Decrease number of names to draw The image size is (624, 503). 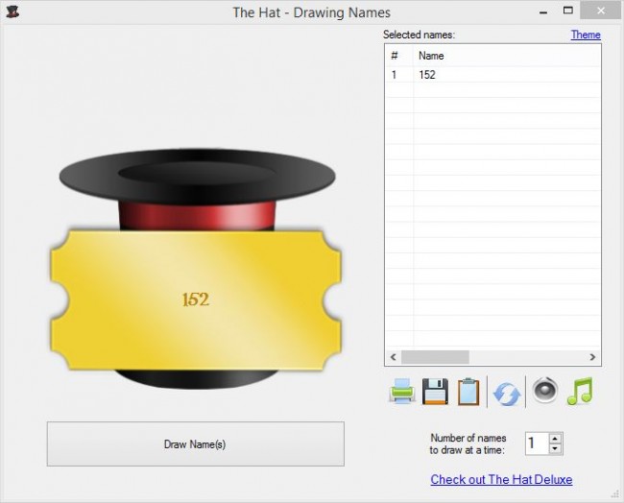click(556, 448)
